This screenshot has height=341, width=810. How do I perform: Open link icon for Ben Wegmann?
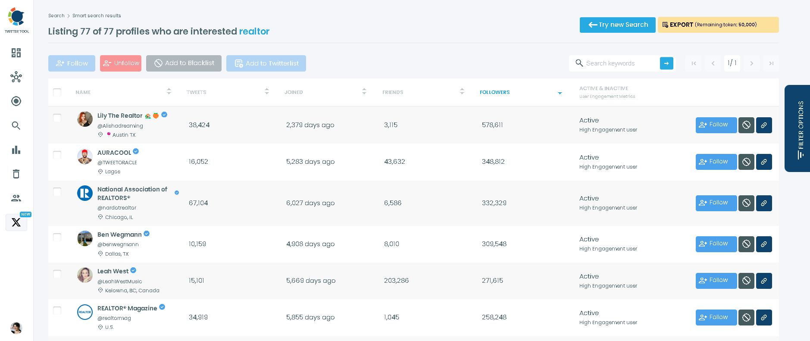click(x=764, y=244)
